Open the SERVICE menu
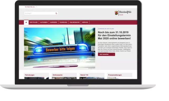Image resolution: width=169 pixels, height=101 pixels. pyautogui.click(x=85, y=22)
